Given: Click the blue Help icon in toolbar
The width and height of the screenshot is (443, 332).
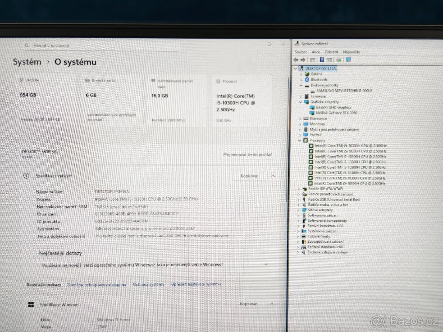Looking at the screenshot, I should [322, 60].
